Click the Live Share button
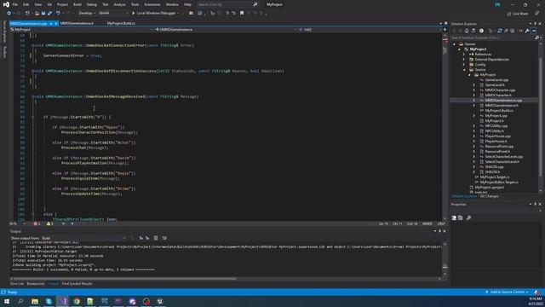545x307 pixels. pos(518,14)
